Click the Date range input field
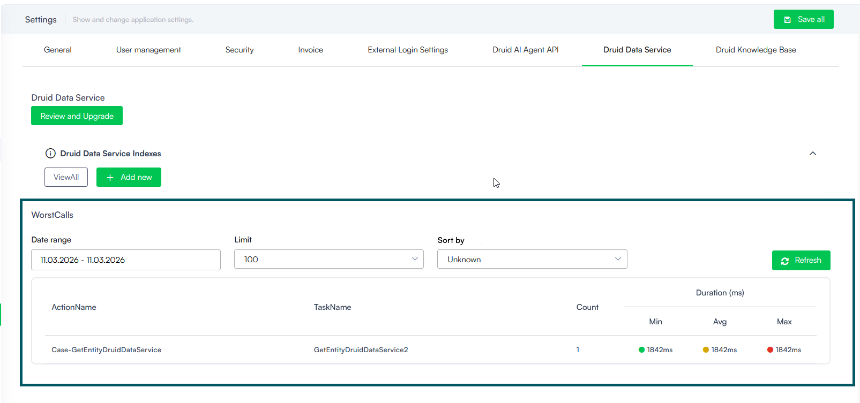The width and height of the screenshot is (860, 403). click(125, 260)
